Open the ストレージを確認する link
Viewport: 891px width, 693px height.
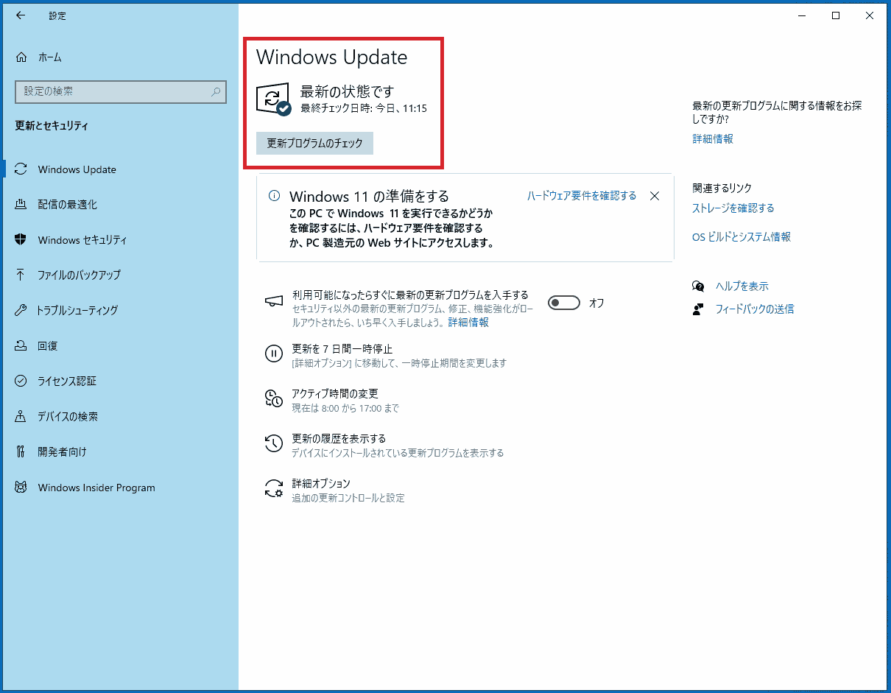733,208
